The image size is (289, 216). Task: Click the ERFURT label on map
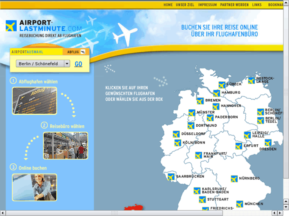tap(251, 146)
